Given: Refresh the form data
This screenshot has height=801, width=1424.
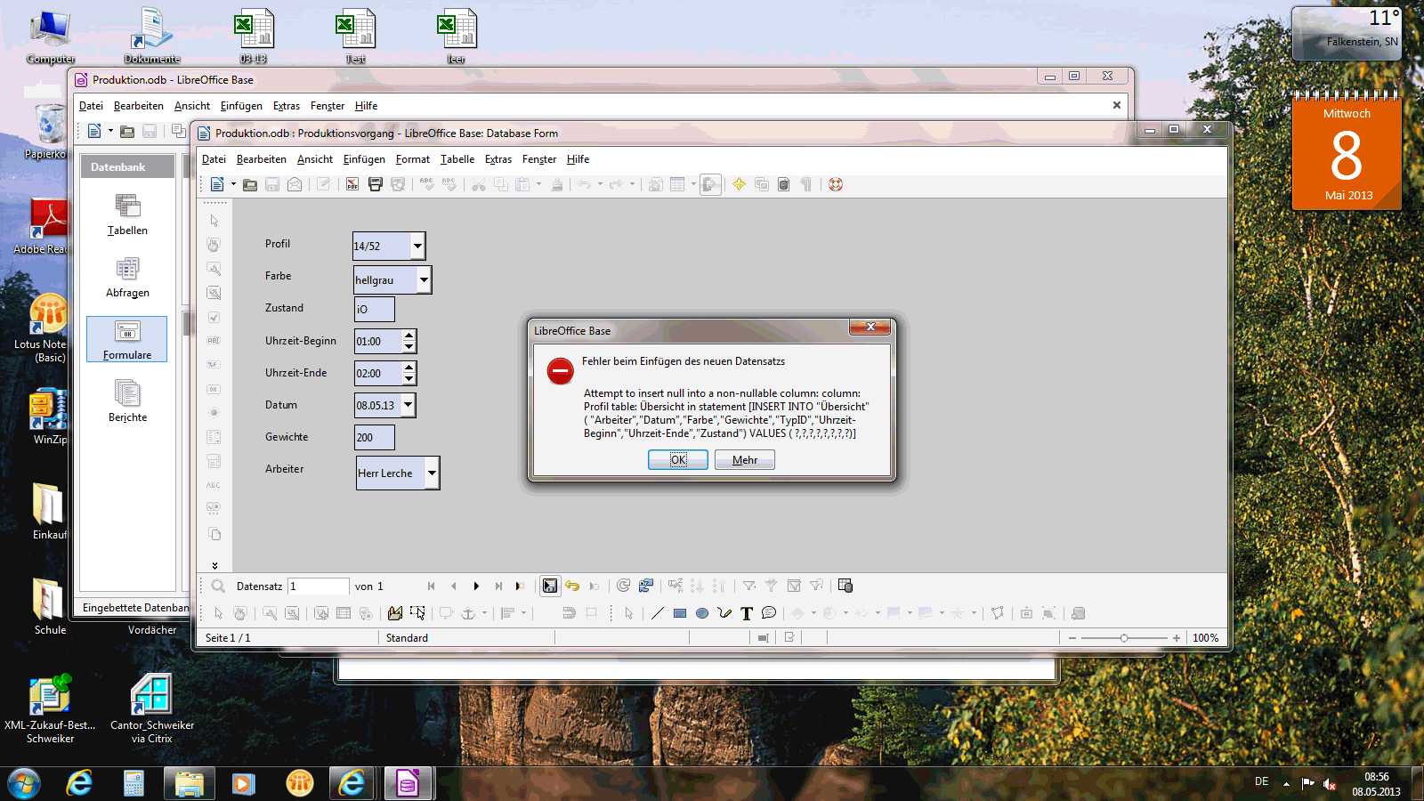Looking at the screenshot, I should coord(623,586).
